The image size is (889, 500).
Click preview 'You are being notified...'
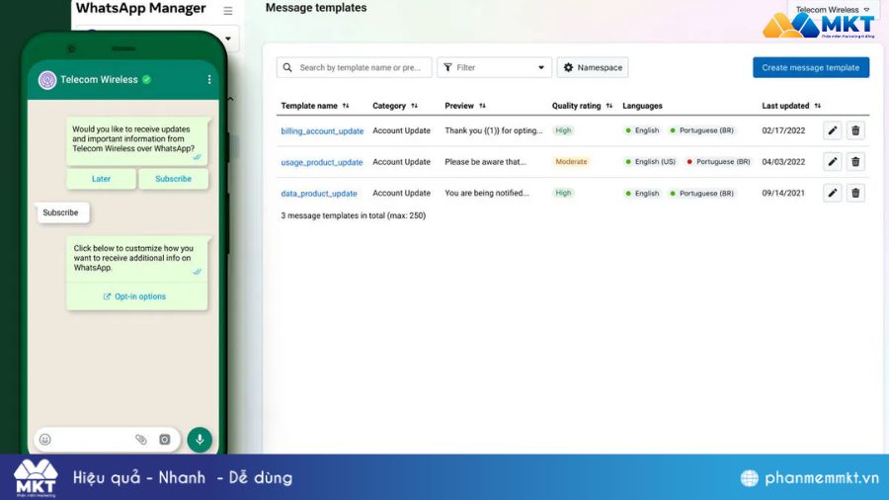coord(486,193)
